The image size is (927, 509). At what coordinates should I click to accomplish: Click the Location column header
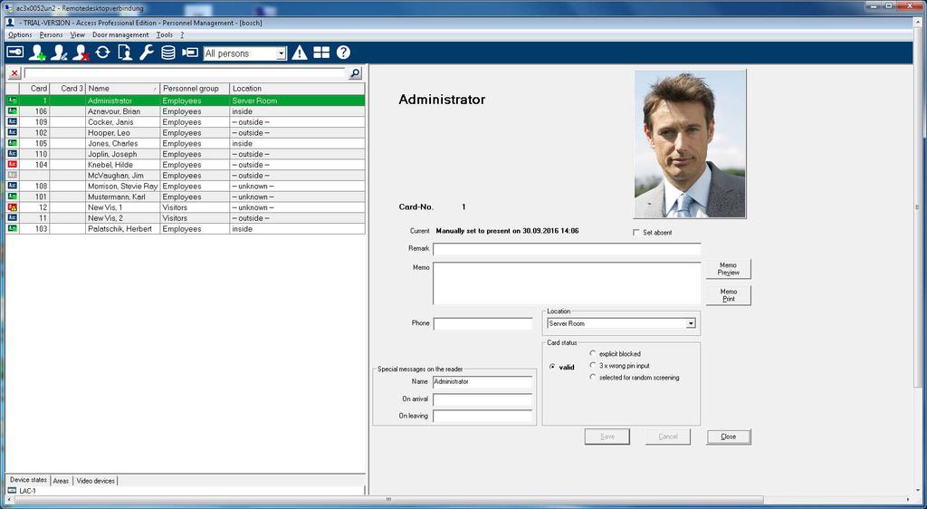[x=297, y=88]
